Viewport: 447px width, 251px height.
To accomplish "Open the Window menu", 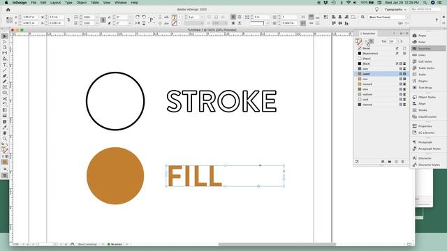I will 121,3.
